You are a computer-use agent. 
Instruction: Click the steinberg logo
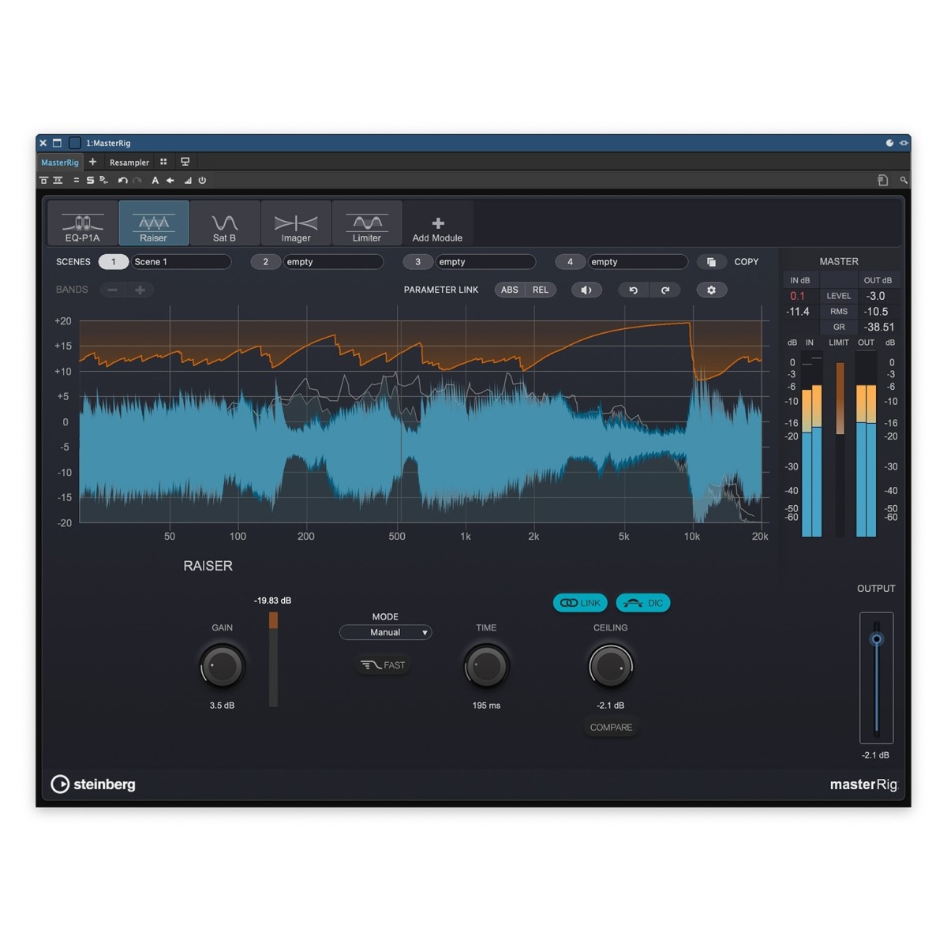point(93,784)
